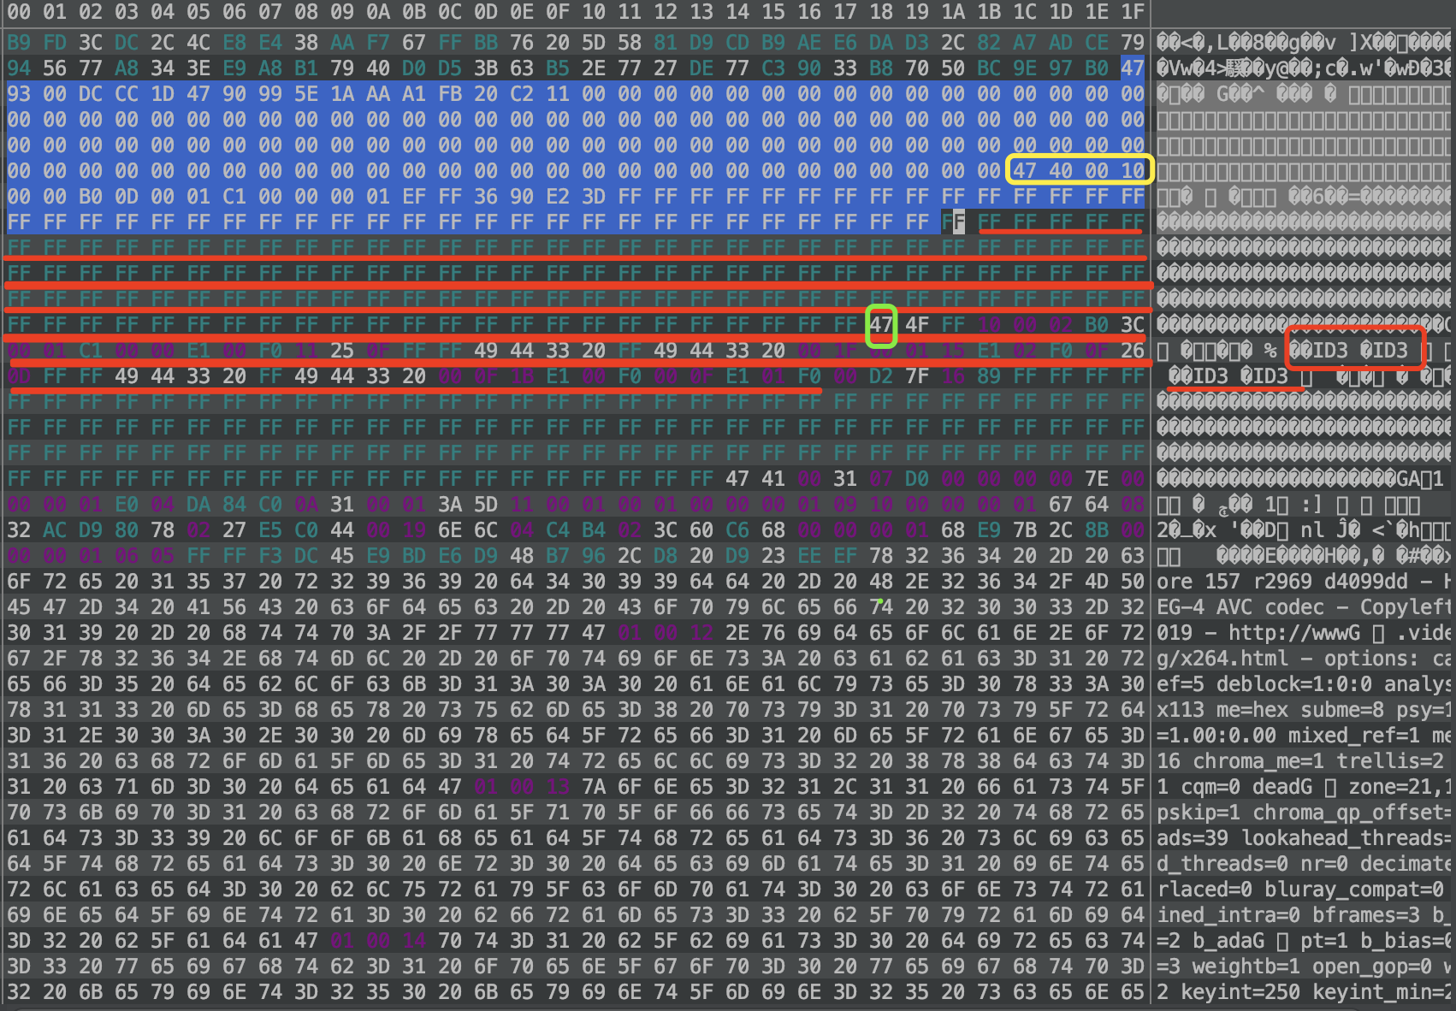
Task: Select ASCII row '=3 weightb=1 open_gop=0'
Action: (x=1304, y=967)
